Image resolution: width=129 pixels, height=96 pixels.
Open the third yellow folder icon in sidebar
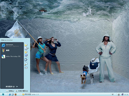[x=26, y=52]
